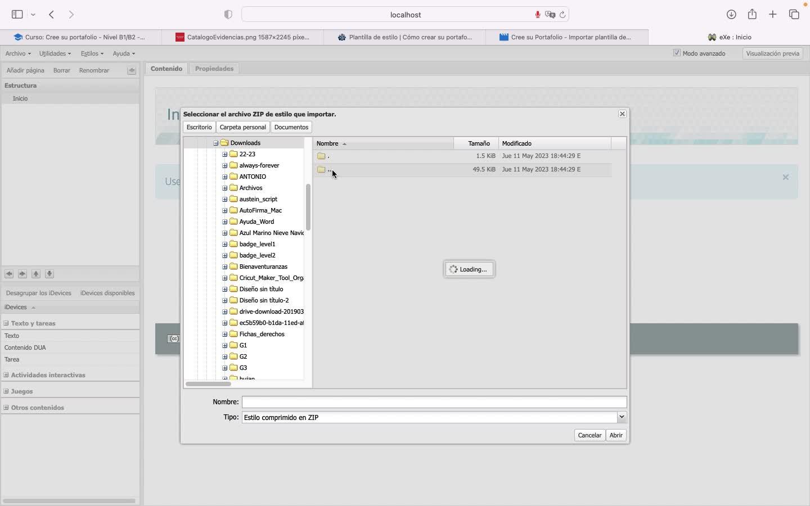Click the Carpeta personal button
The width and height of the screenshot is (810, 506).
(243, 127)
